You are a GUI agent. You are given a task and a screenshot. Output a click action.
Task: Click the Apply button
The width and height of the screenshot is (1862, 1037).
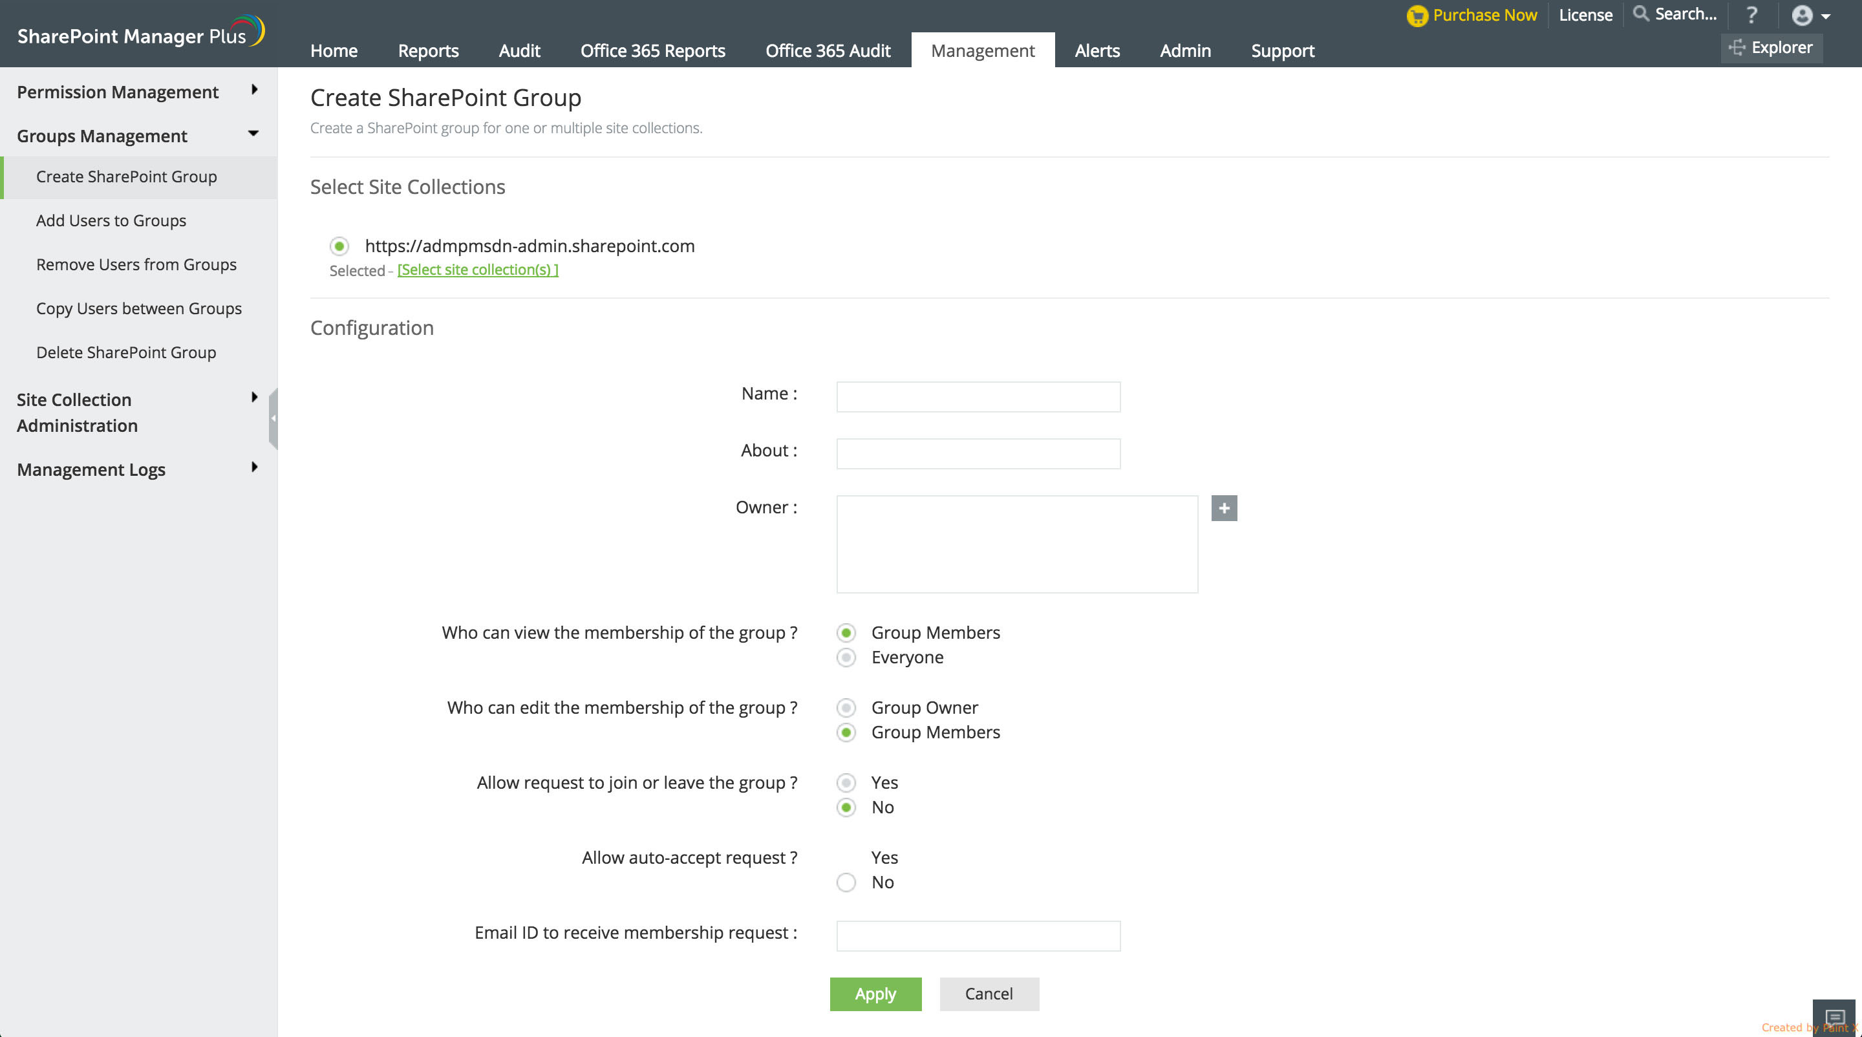point(875,994)
